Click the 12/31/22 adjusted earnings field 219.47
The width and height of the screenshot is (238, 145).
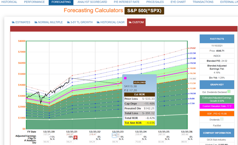click(93, 134)
